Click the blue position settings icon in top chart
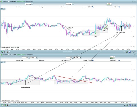 coord(119,7)
